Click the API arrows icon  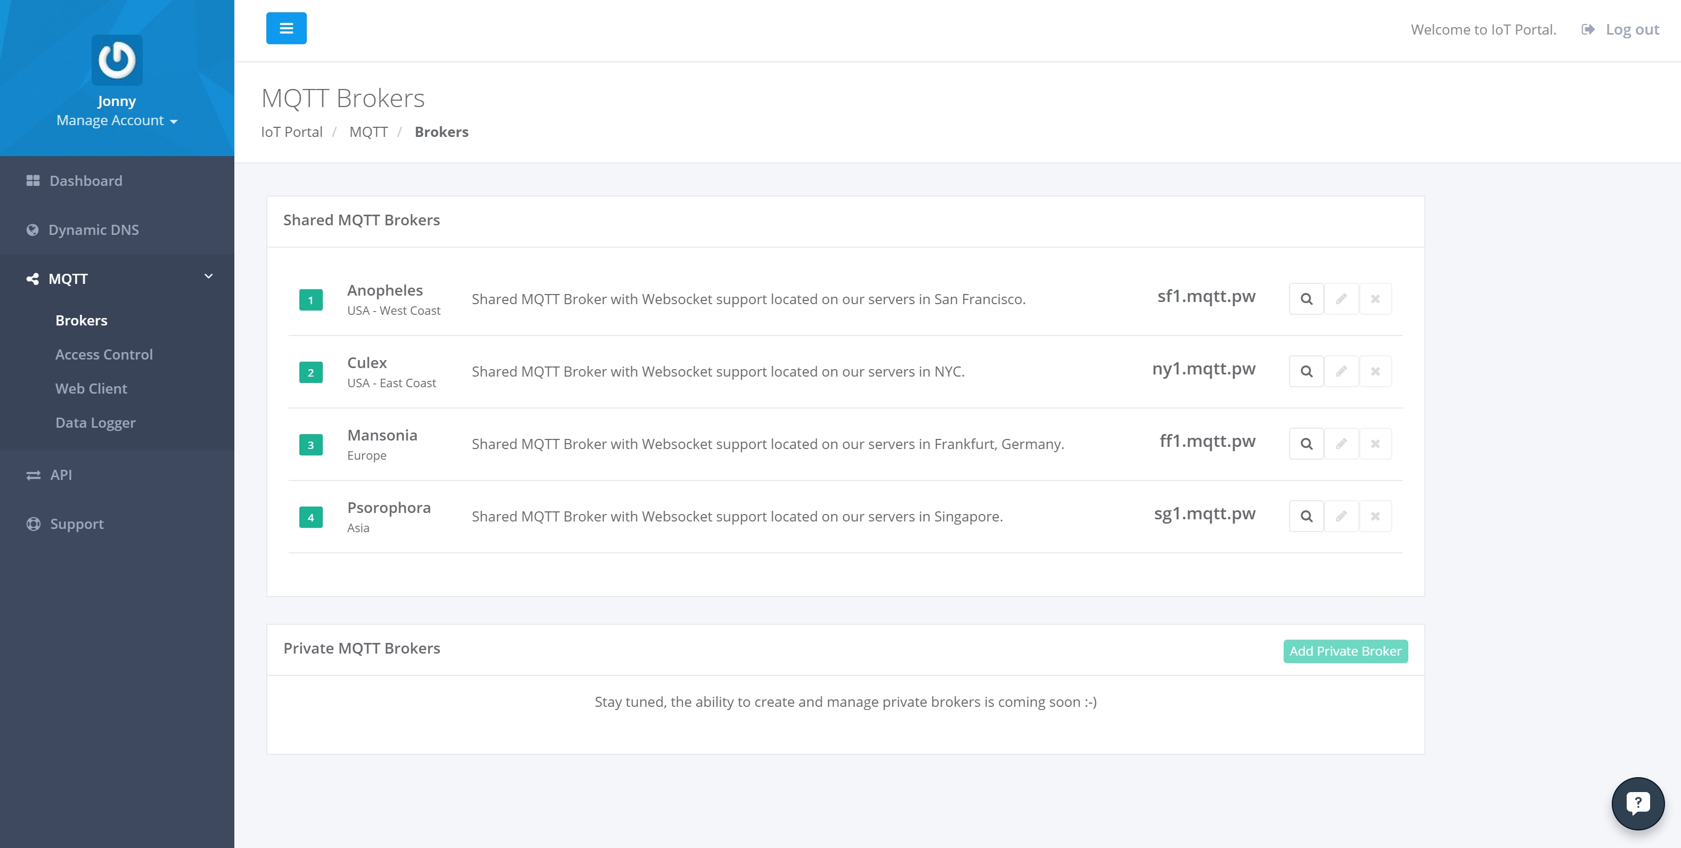pyautogui.click(x=33, y=475)
